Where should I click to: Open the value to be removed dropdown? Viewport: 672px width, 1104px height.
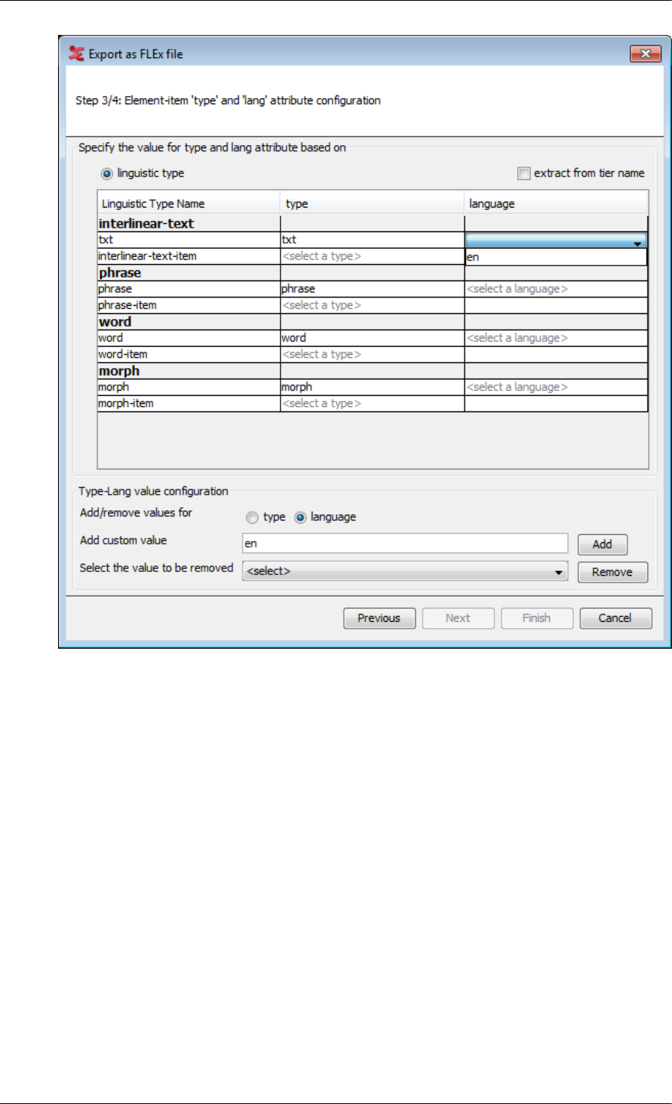click(405, 571)
